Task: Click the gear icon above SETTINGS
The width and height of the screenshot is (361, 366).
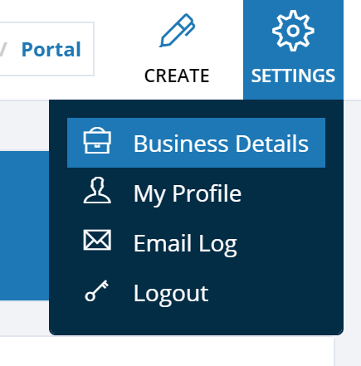Action: click(x=293, y=31)
